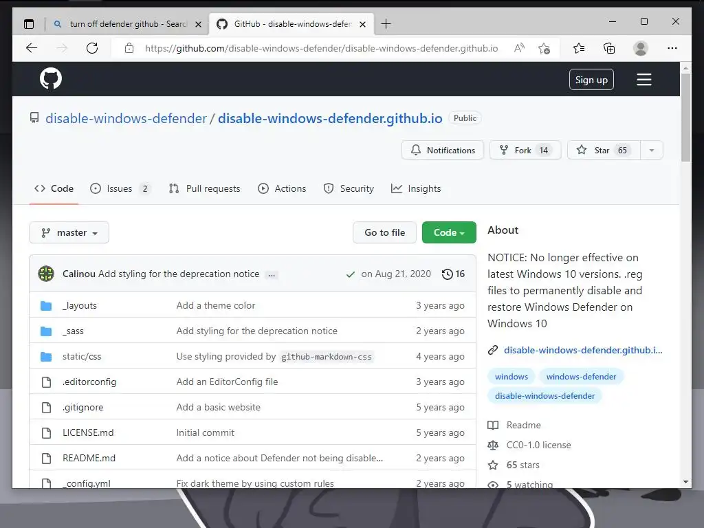The image size is (704, 528).
Task: Close the search results tab
Action: [x=198, y=24]
